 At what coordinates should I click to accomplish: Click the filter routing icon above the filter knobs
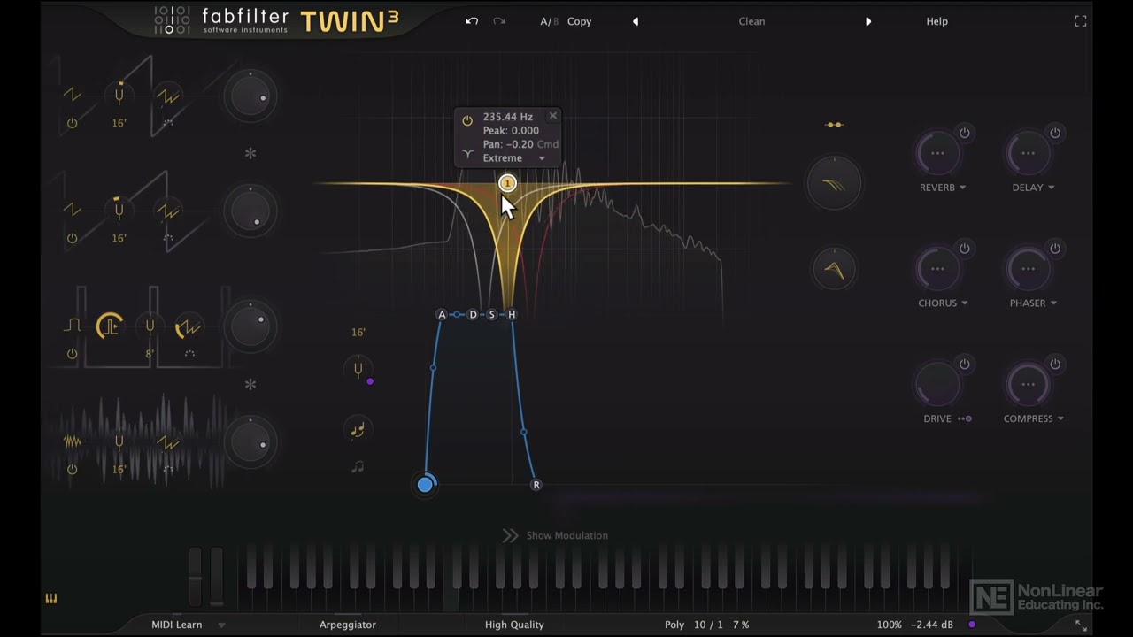(834, 125)
